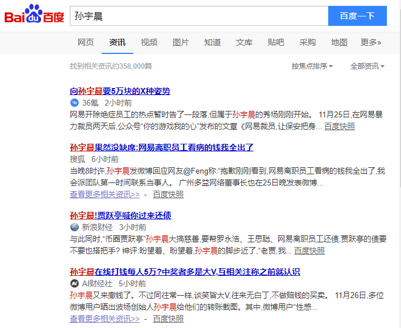Click the 36氪 source icon
This screenshot has width=401, height=328.
click(x=74, y=102)
